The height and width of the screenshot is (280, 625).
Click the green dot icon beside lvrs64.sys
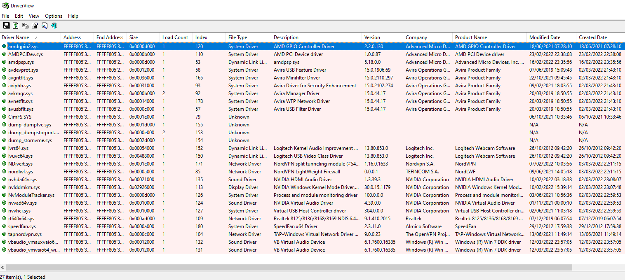pos(4,148)
